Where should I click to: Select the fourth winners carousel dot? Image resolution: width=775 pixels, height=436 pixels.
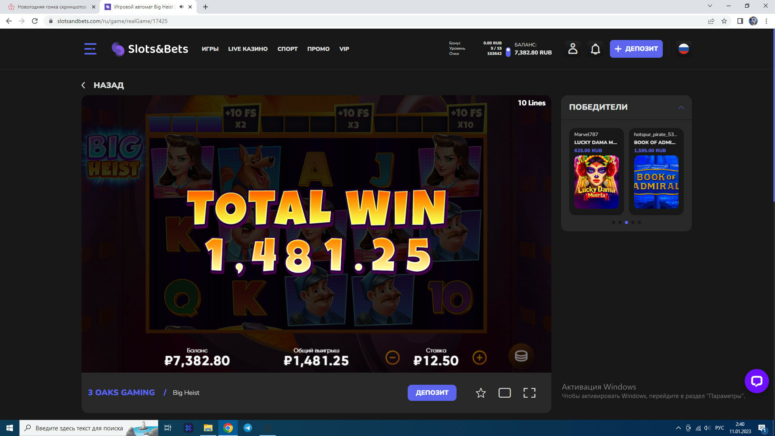click(633, 222)
